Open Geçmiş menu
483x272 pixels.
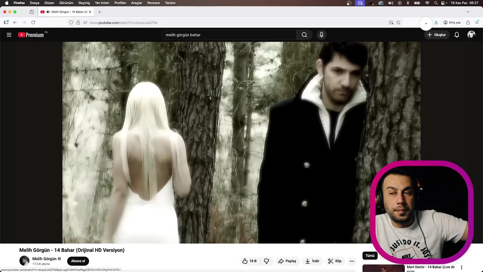[x=84, y=3]
